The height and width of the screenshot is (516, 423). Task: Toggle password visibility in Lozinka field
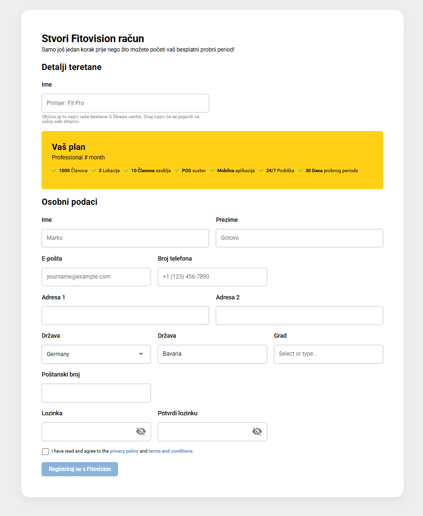[141, 431]
